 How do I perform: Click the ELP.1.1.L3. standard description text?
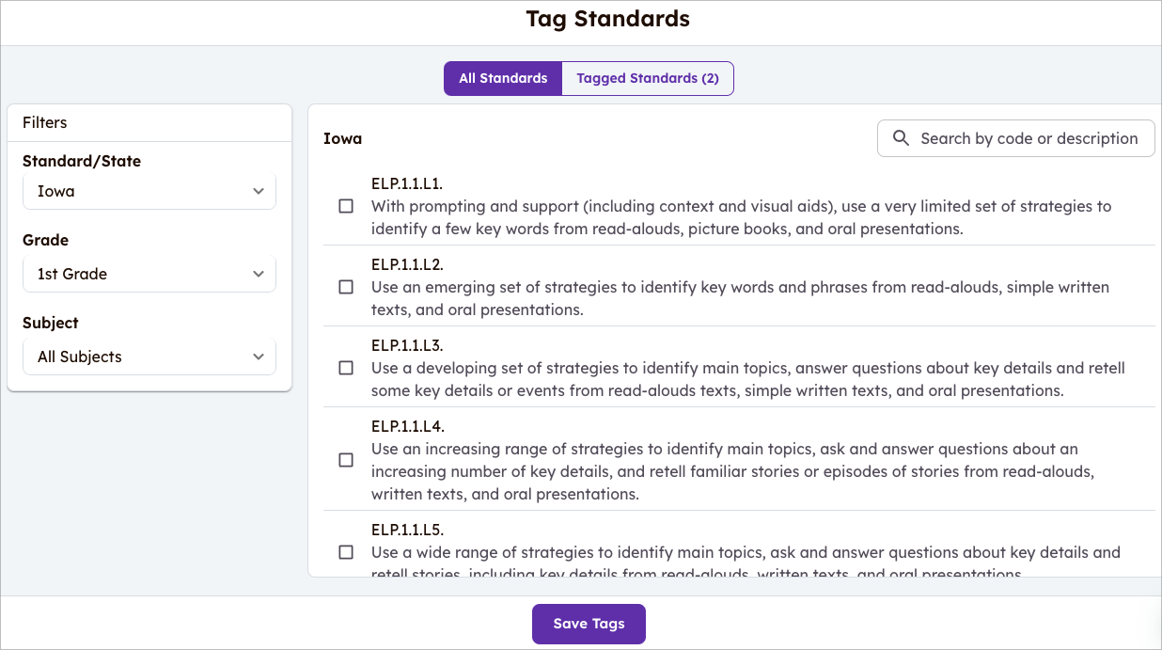[x=747, y=379]
